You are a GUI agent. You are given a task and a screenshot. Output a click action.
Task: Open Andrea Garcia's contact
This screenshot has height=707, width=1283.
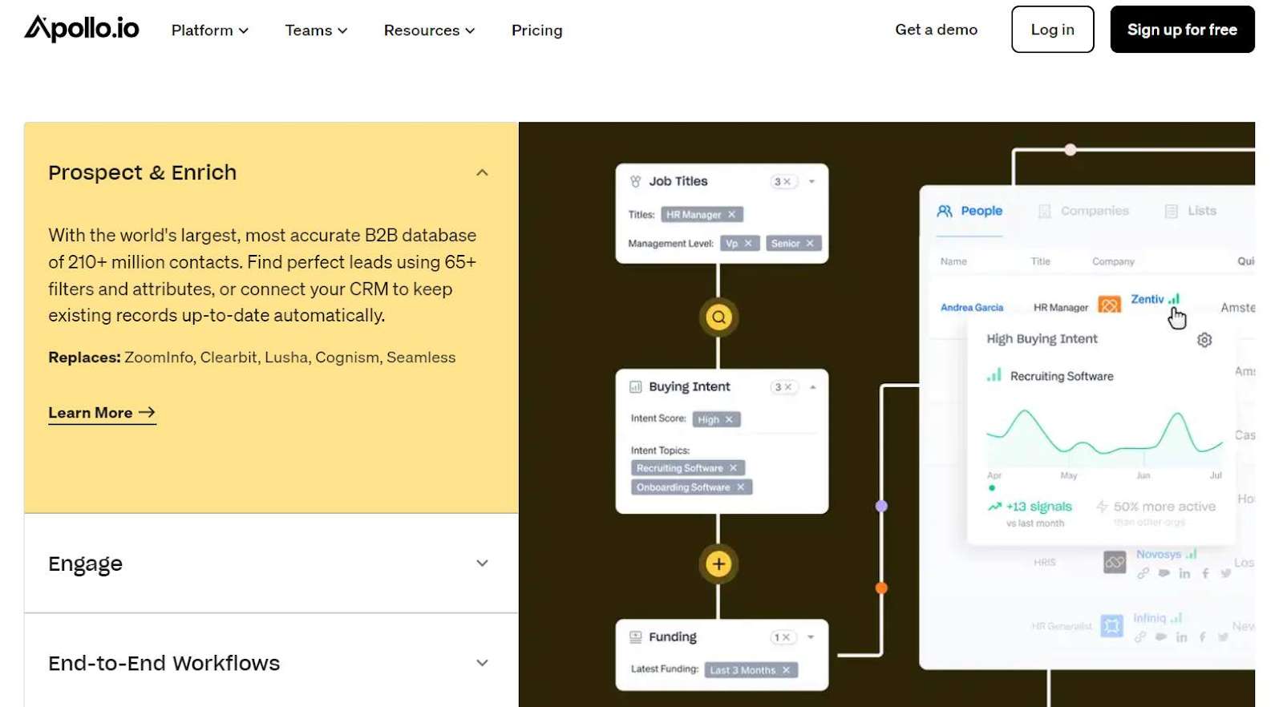[972, 308]
